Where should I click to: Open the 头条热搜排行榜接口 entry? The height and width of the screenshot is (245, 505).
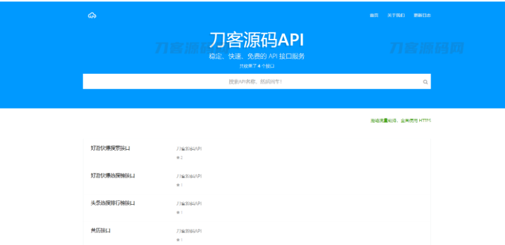pos(113,203)
